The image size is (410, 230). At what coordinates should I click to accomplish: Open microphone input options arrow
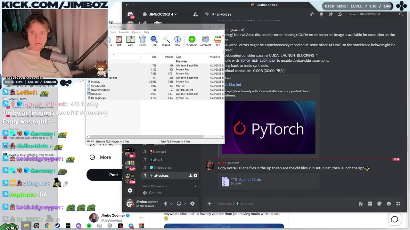tap(171, 204)
